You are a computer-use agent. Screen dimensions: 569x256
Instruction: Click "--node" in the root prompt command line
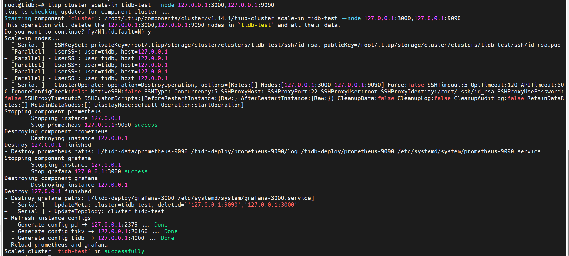pyautogui.click(x=165, y=5)
